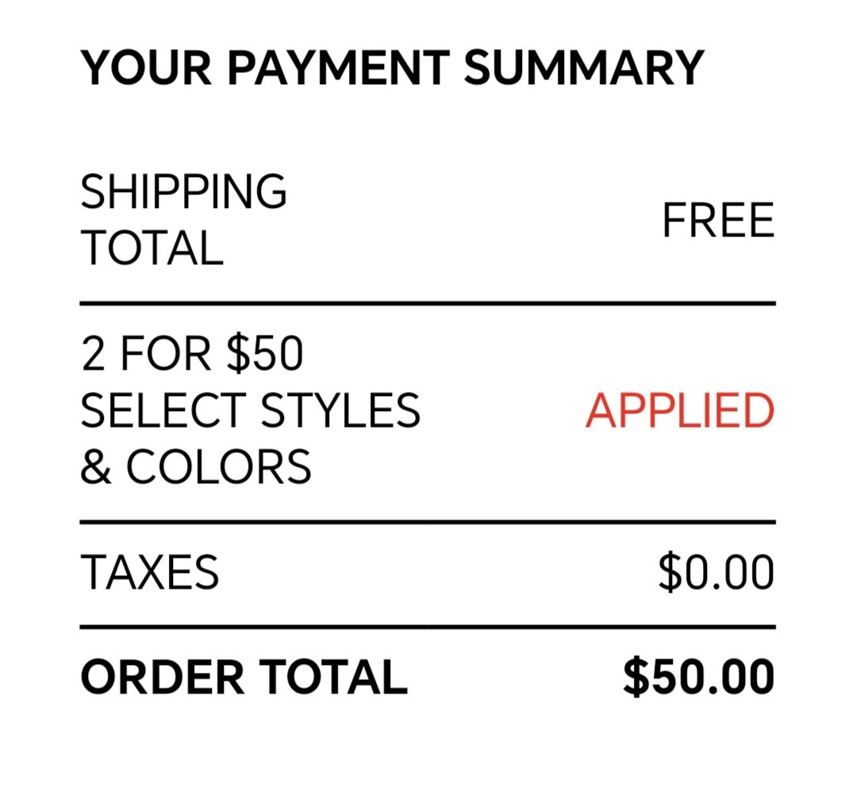
Task: Open the 2 for $50 promotion text
Action: coord(250,409)
